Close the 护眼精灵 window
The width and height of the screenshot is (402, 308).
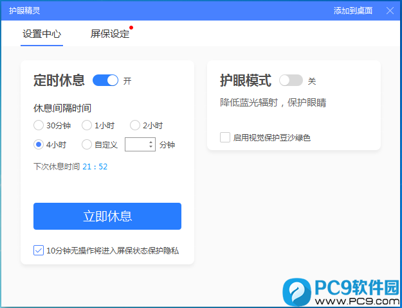[x=390, y=10]
